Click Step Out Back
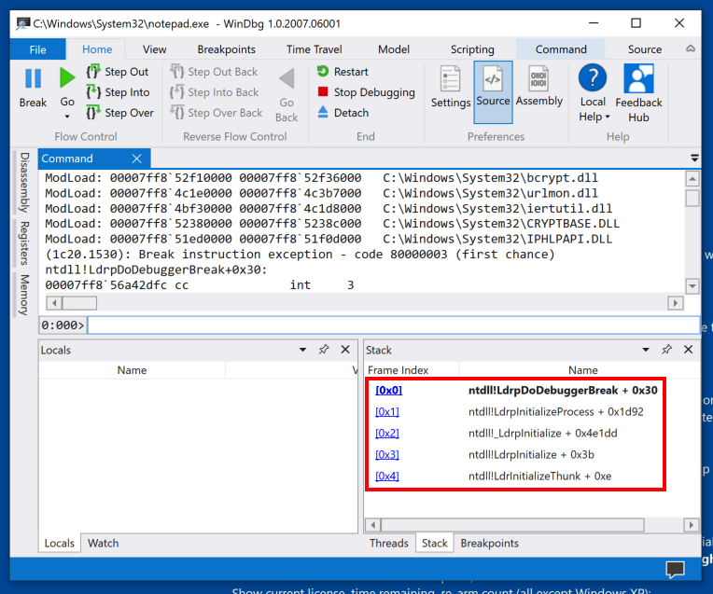The image size is (713, 594). point(214,72)
